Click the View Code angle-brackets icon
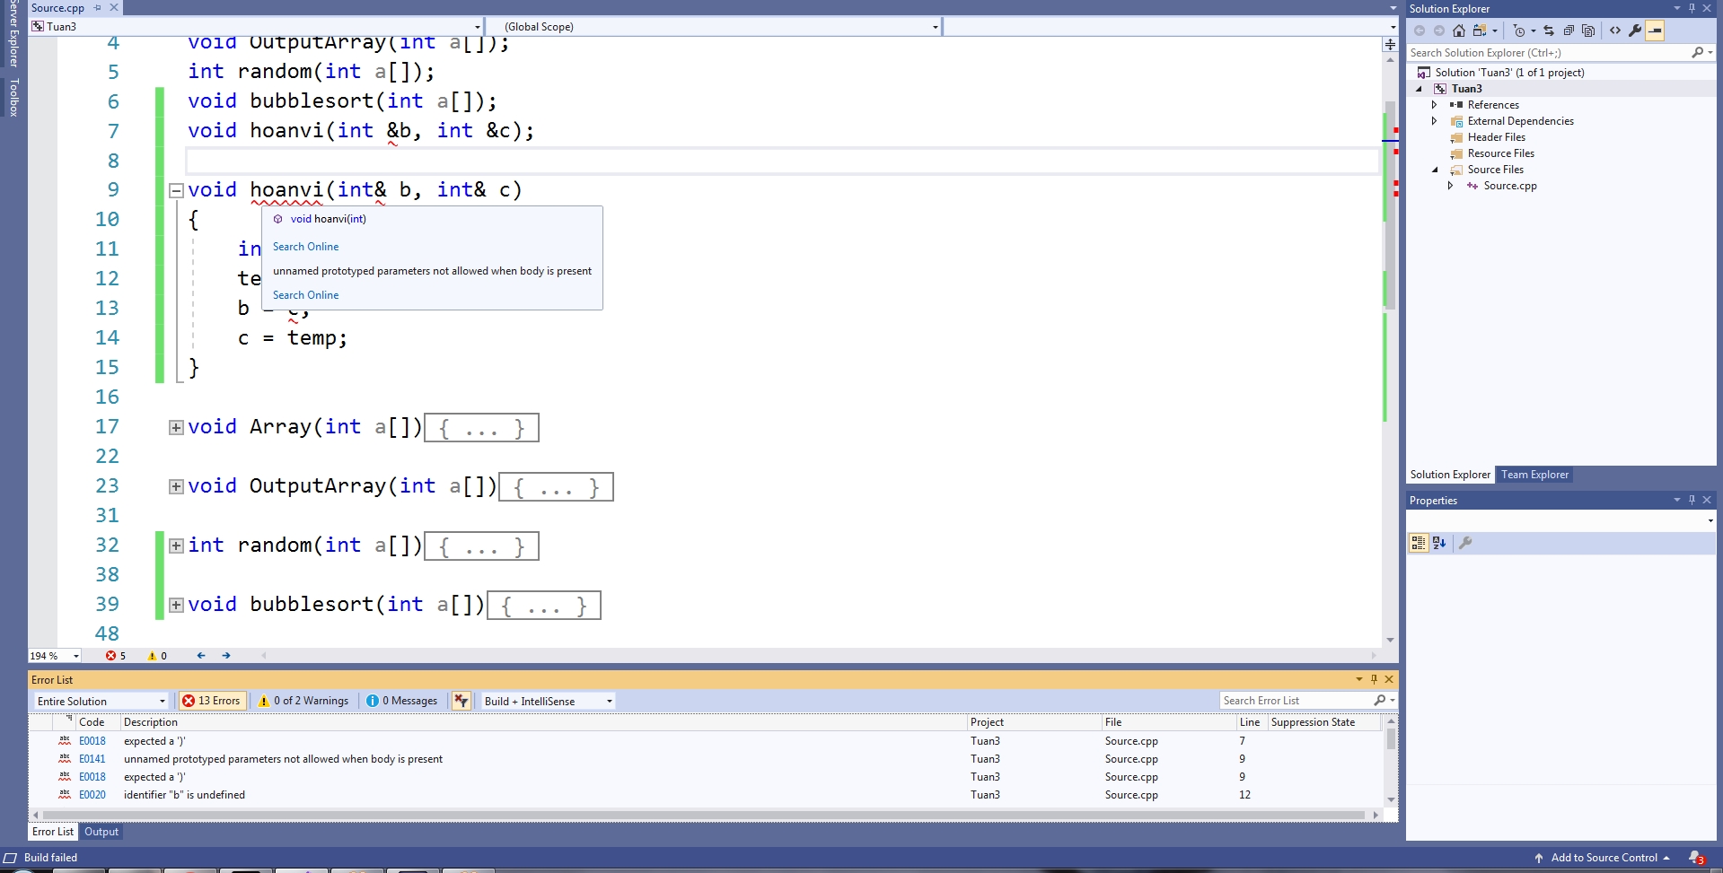This screenshot has height=873, width=1723. click(1615, 31)
